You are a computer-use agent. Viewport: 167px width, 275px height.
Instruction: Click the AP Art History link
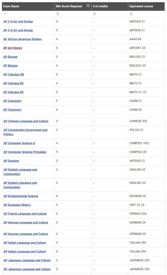pos(13,48)
